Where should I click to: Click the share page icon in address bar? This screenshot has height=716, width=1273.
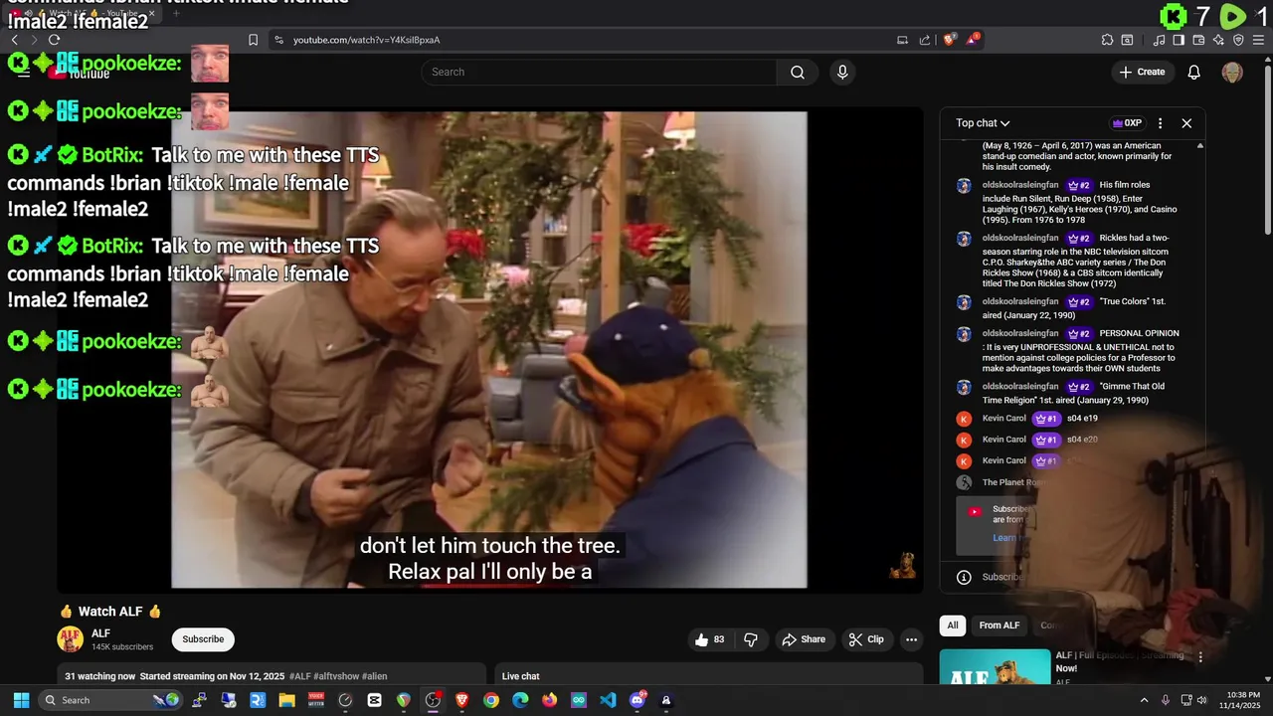[x=925, y=40]
